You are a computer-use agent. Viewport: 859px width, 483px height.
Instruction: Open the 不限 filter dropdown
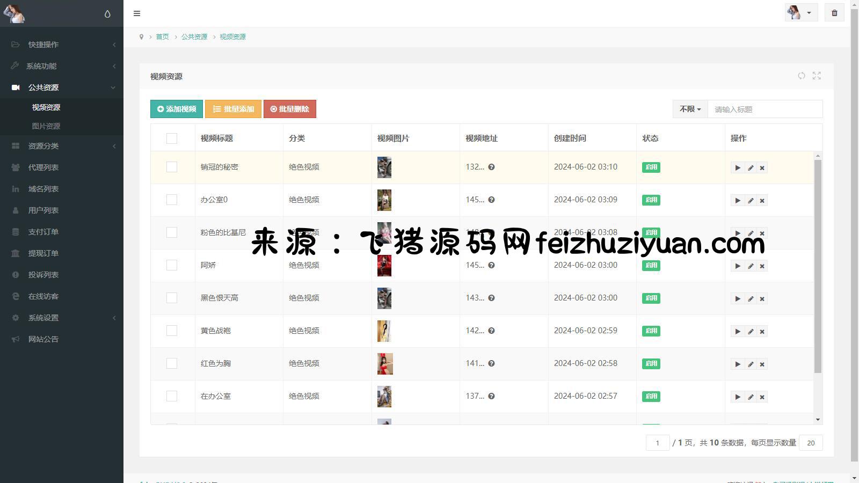(690, 109)
